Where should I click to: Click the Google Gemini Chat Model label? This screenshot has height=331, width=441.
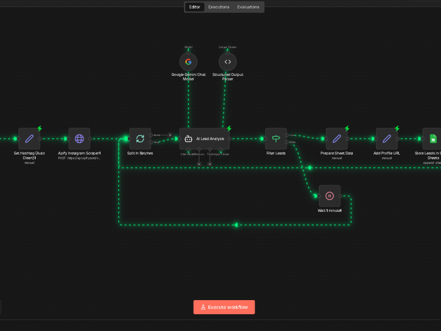tap(188, 76)
